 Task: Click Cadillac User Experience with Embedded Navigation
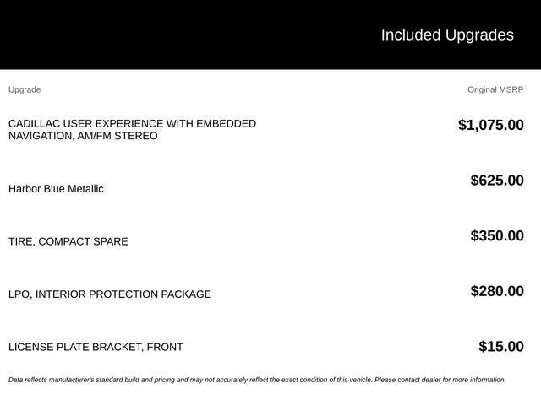(x=132, y=129)
